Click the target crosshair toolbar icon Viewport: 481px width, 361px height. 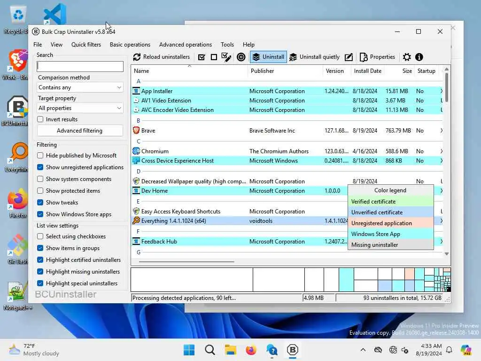click(241, 57)
